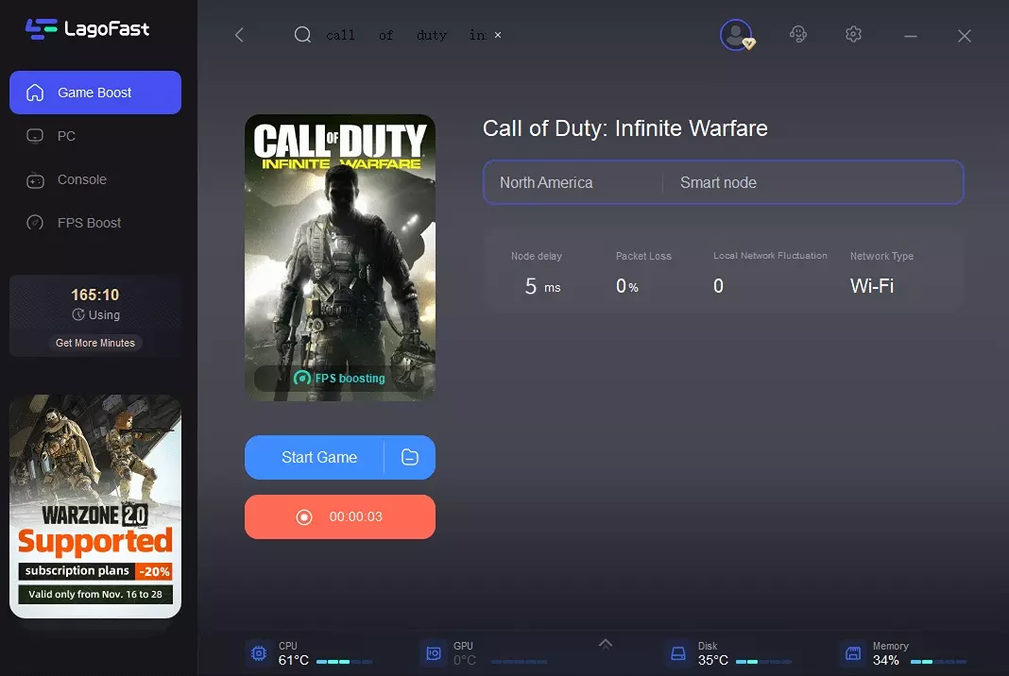The height and width of the screenshot is (676, 1009).
Task: Click the Call of Duty: Infinite Warfare title
Action: 624,128
